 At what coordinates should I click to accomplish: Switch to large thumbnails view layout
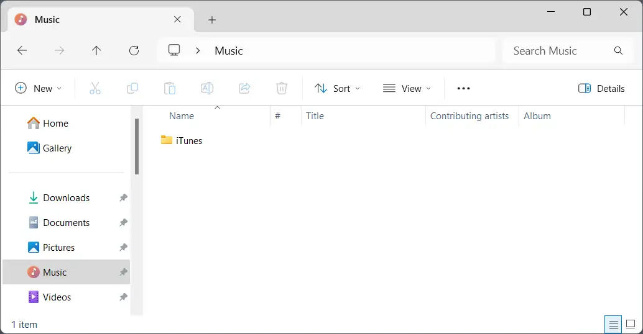(x=631, y=324)
